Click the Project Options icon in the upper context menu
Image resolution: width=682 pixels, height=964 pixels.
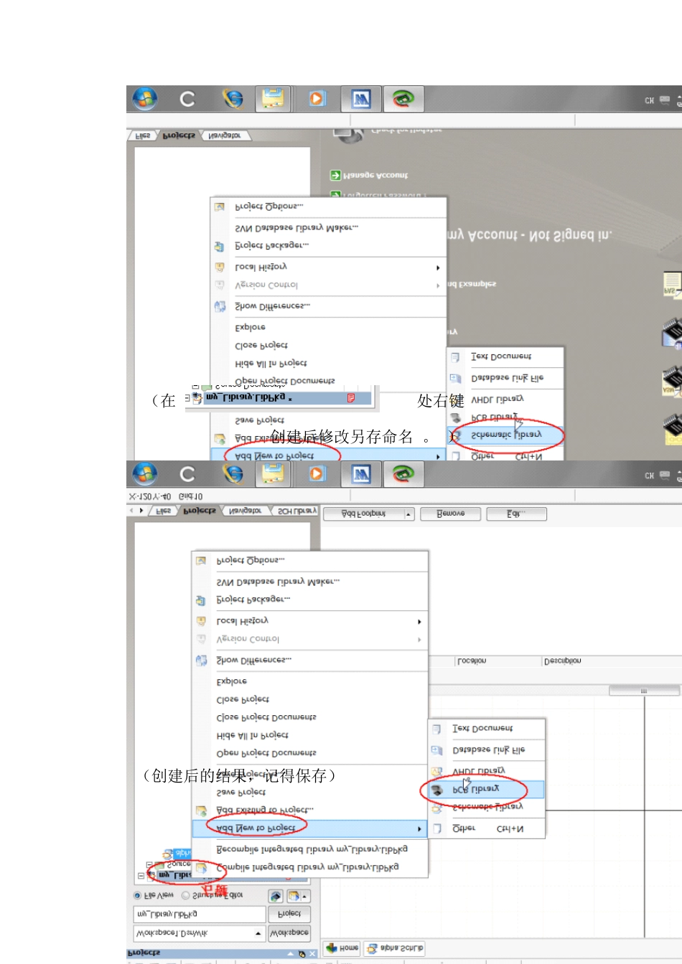[x=220, y=207]
